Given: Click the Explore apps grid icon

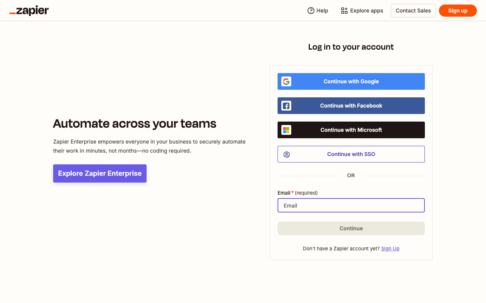Looking at the screenshot, I should 344,11.
